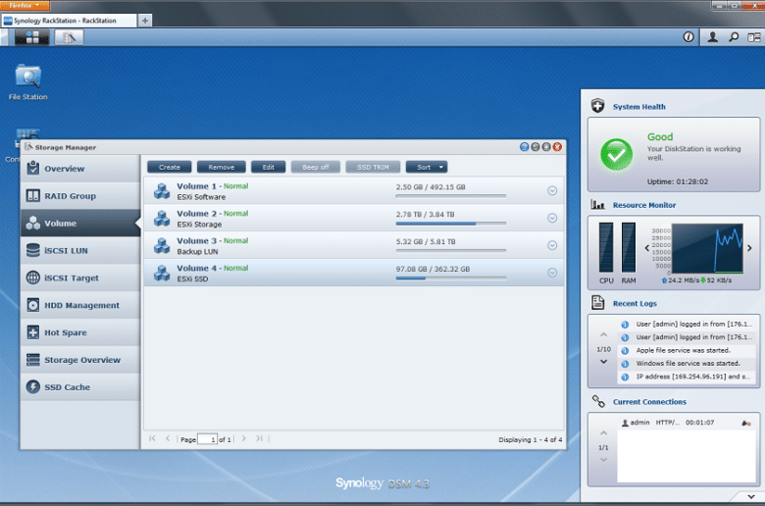Expand Volume 4 details chevron
The width and height of the screenshot is (765, 506).
[x=552, y=273]
